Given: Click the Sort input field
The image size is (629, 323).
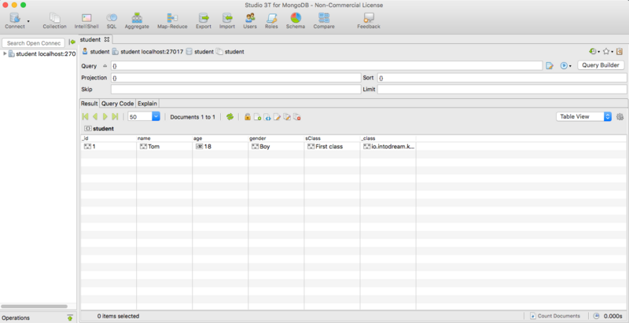Looking at the screenshot, I should coord(502,78).
